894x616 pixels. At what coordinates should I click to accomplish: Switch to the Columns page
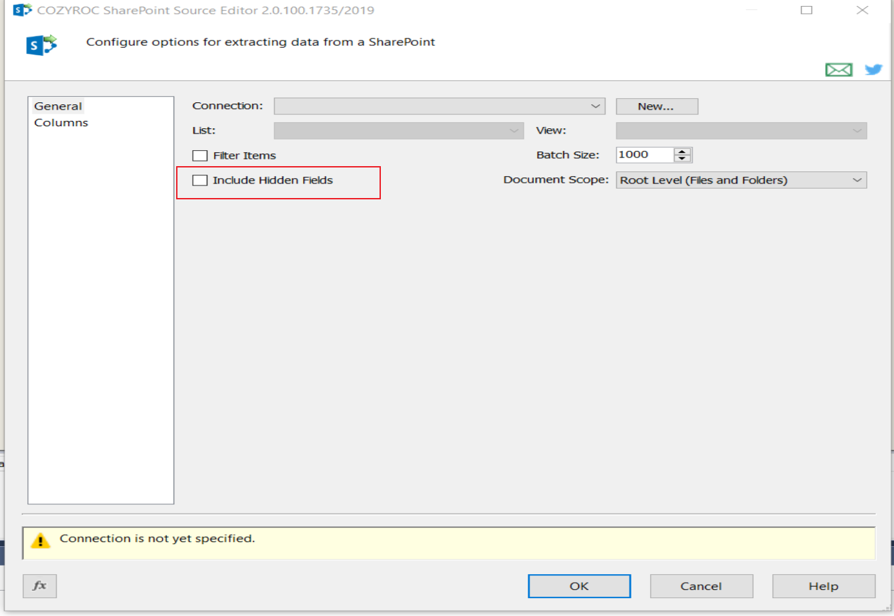point(61,123)
